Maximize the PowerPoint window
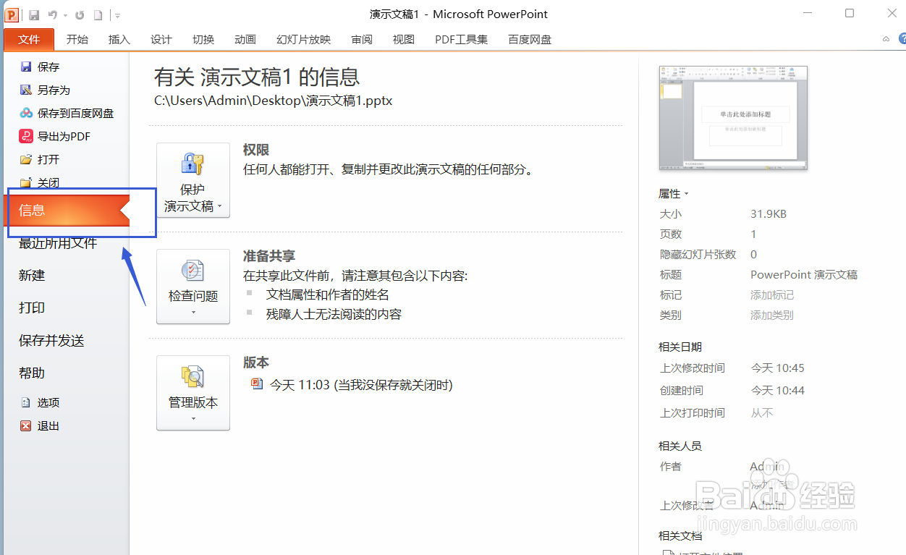906x555 pixels. 850,13
